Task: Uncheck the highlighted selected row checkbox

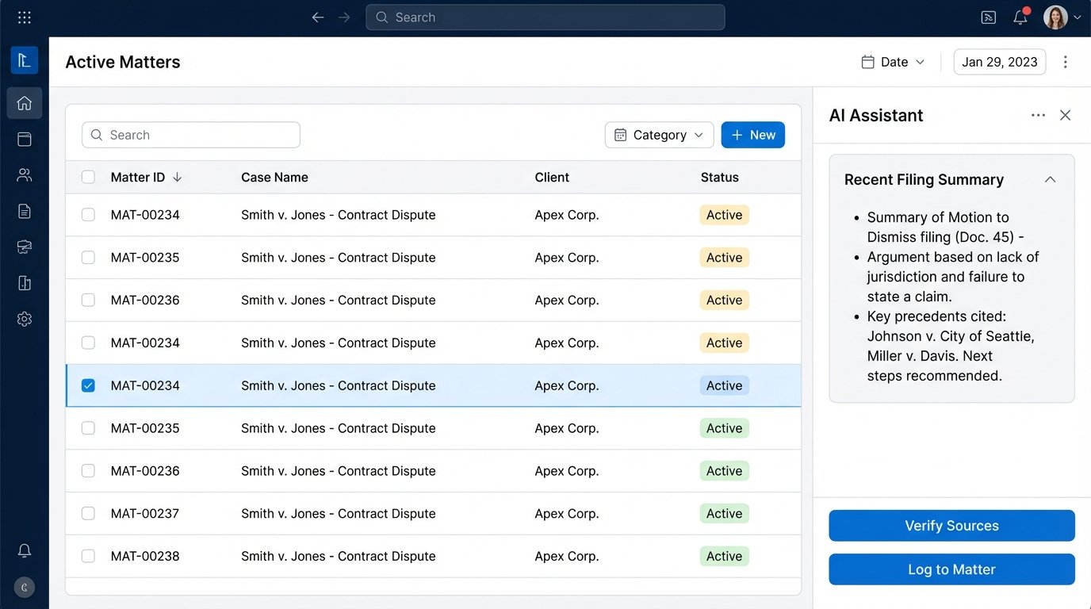Action: tap(88, 385)
